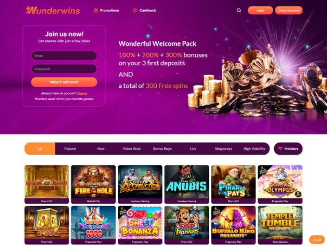The image size is (327, 246).
Task: Open the Hand of Anubis game tile
Action: pos(186,184)
